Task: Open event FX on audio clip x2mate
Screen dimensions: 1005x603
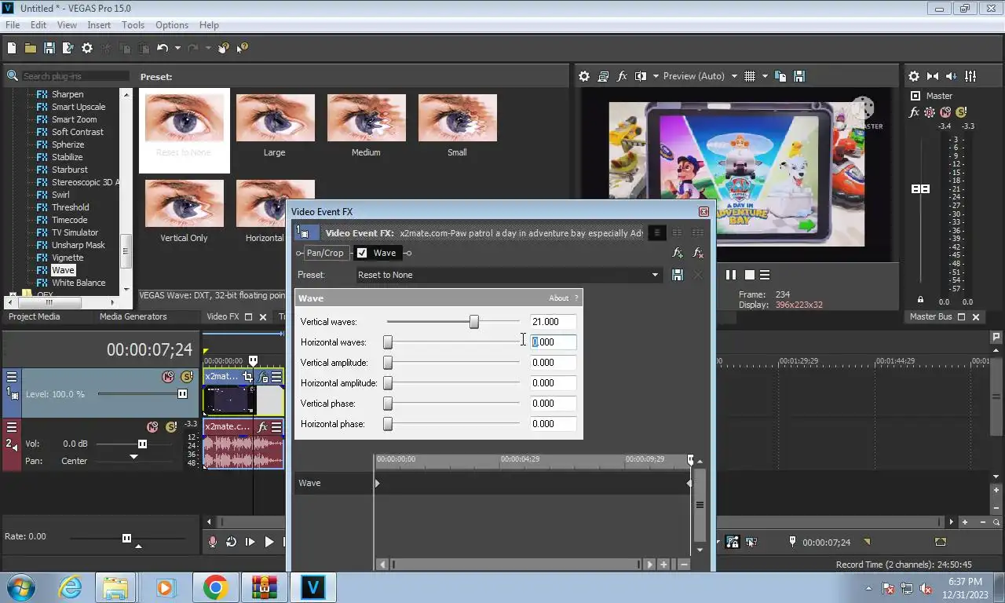Action: click(263, 427)
